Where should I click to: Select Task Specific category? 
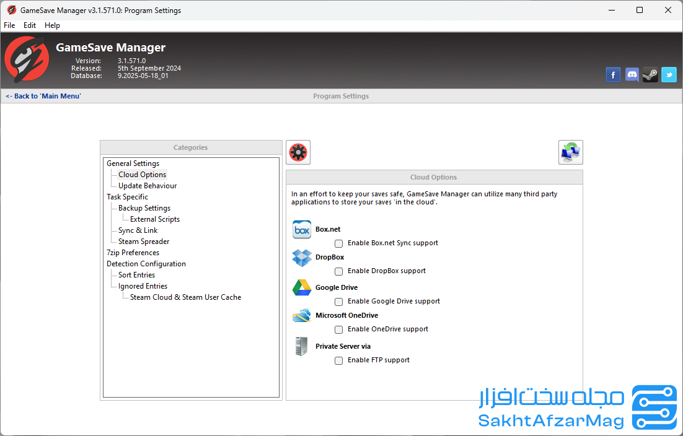pos(127,197)
